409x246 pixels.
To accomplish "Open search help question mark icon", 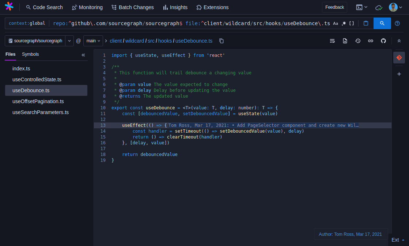I will click(x=397, y=23).
